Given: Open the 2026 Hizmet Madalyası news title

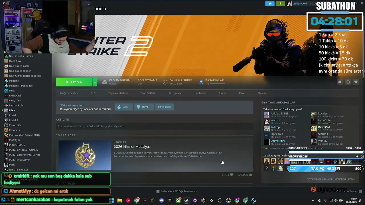Looking at the screenshot, I should tap(132, 147).
